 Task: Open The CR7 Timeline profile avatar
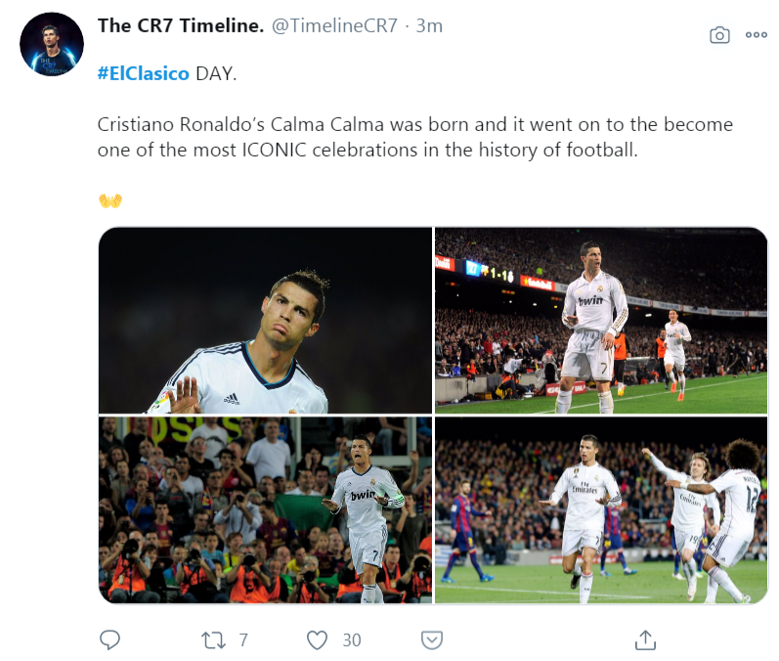point(52,45)
